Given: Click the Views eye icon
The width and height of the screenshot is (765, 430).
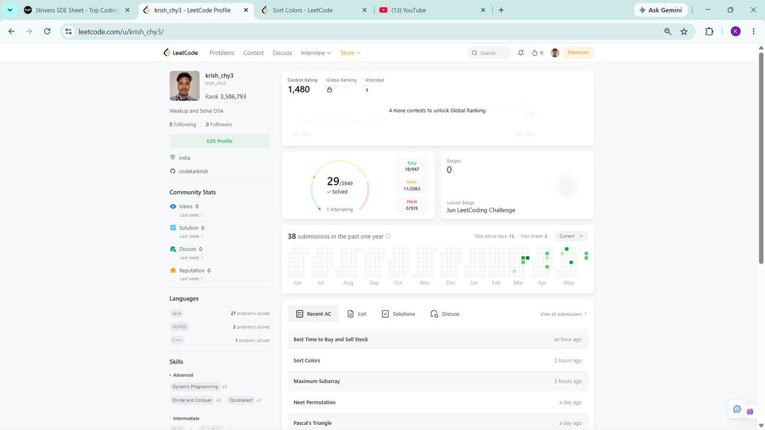Looking at the screenshot, I should (173, 206).
